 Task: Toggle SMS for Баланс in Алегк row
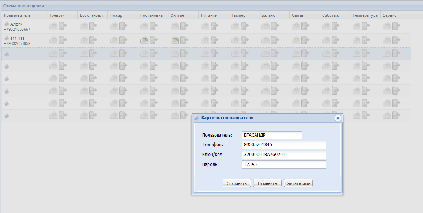[x=266, y=26]
